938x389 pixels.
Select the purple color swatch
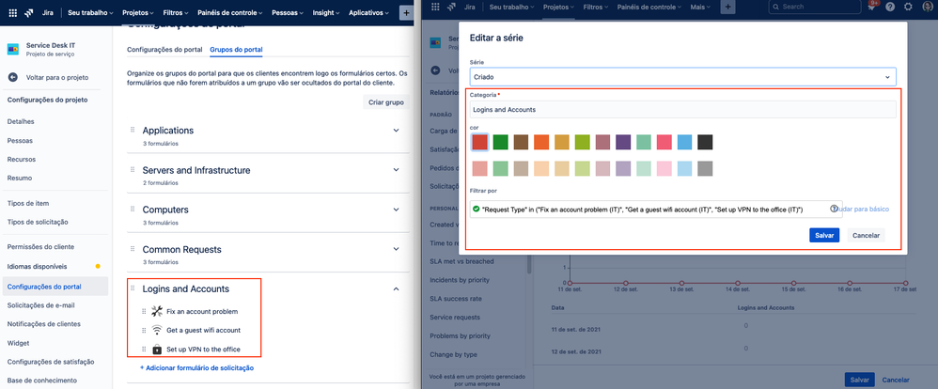(x=623, y=142)
